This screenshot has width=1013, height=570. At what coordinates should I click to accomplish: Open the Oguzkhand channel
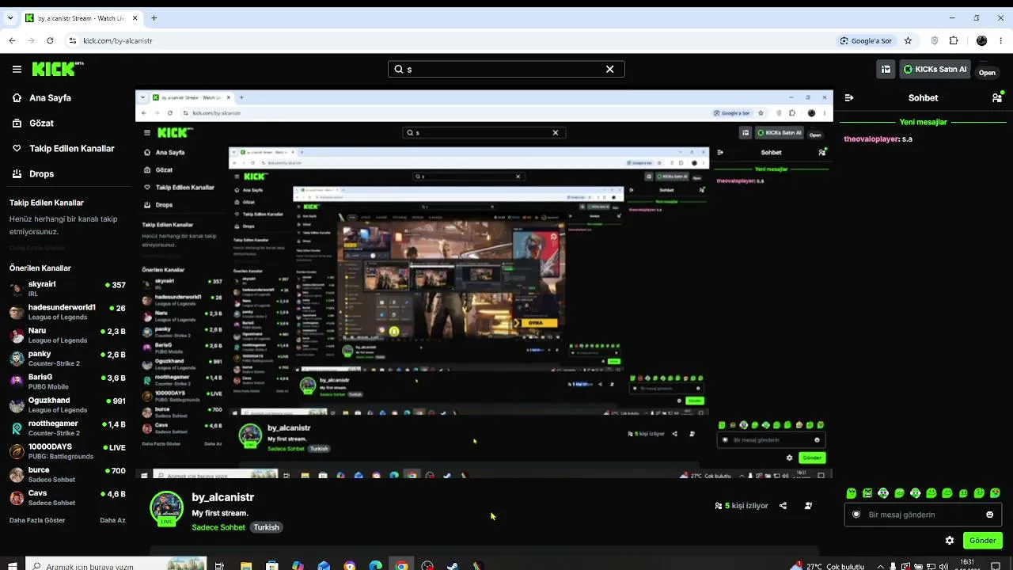(67, 405)
